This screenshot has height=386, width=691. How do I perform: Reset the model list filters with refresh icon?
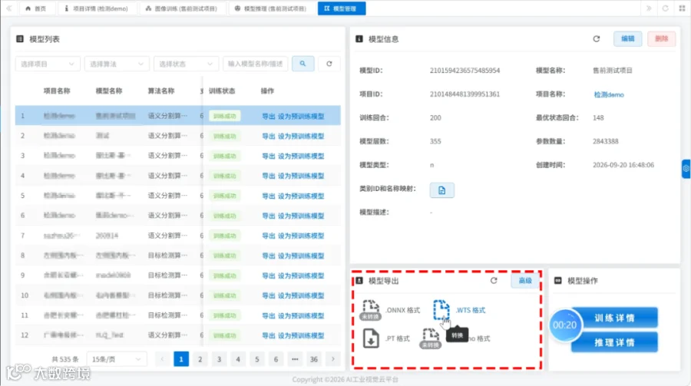click(x=329, y=64)
